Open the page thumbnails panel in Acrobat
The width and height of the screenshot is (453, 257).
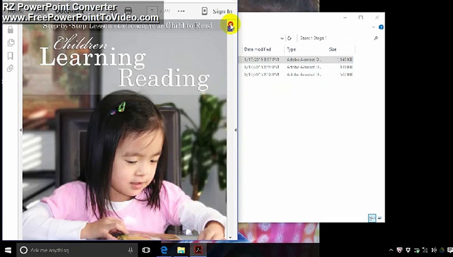[11, 42]
